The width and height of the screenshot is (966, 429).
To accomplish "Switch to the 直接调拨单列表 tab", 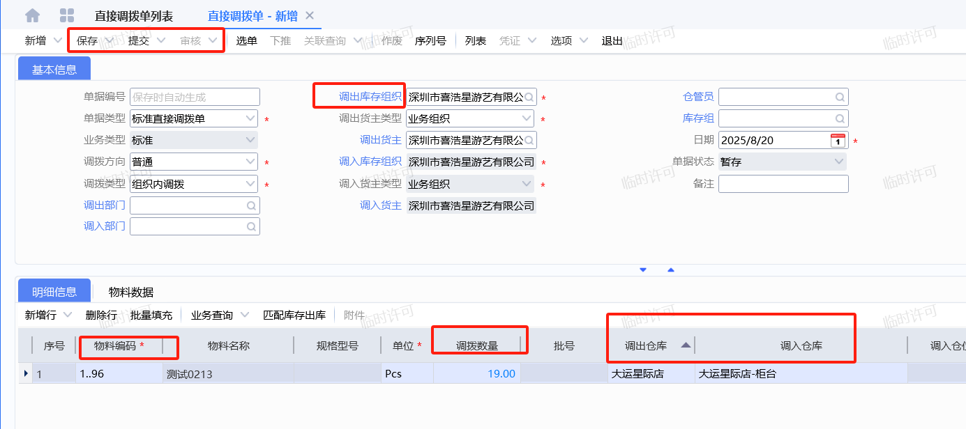I will (x=134, y=16).
